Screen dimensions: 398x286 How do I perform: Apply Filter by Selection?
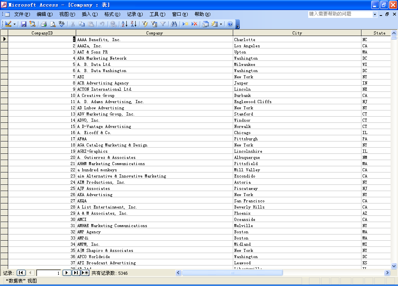145,24
